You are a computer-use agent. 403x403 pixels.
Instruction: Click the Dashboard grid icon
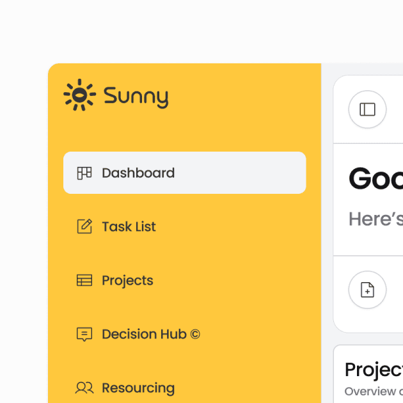tap(84, 173)
